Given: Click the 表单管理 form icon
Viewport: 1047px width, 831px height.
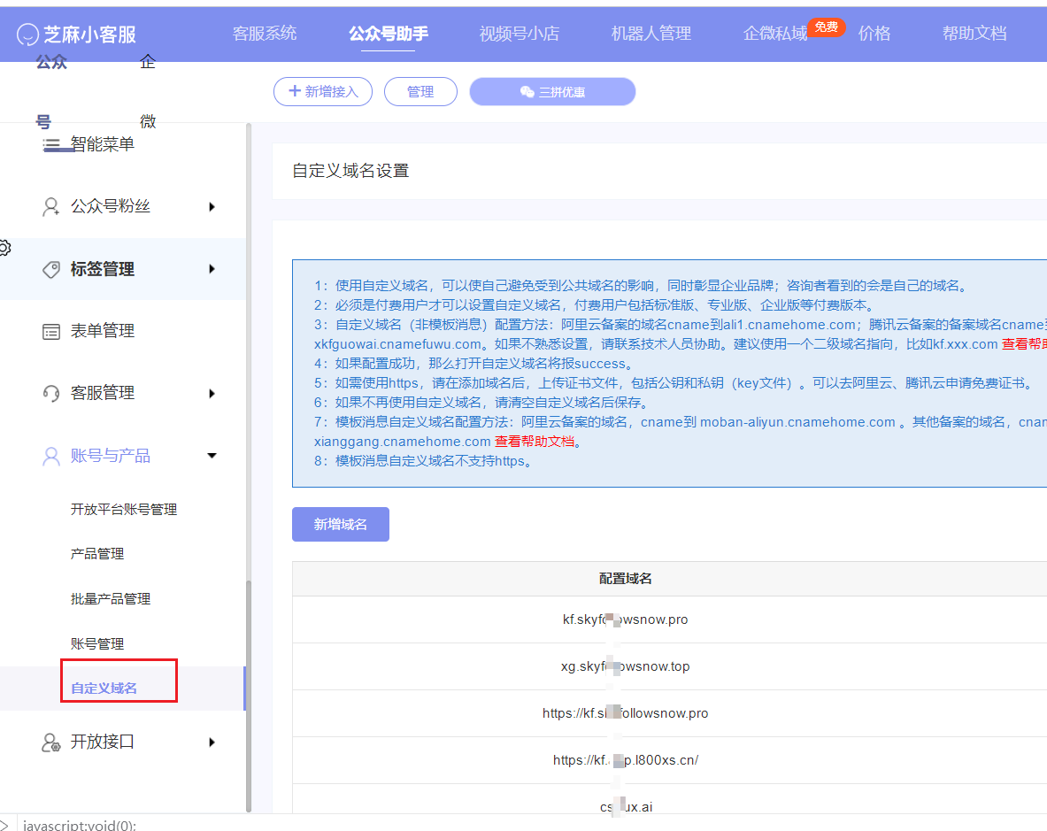Looking at the screenshot, I should [51, 332].
